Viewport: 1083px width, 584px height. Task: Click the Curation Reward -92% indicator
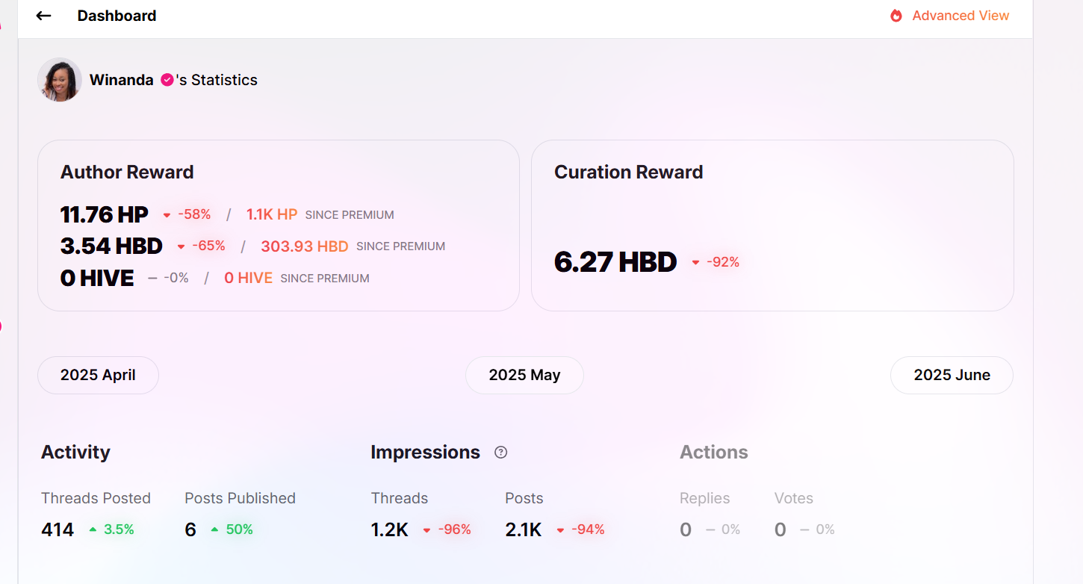716,262
